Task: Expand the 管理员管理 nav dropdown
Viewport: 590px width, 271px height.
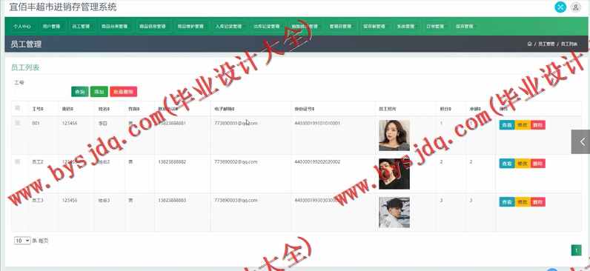Action: [x=342, y=27]
